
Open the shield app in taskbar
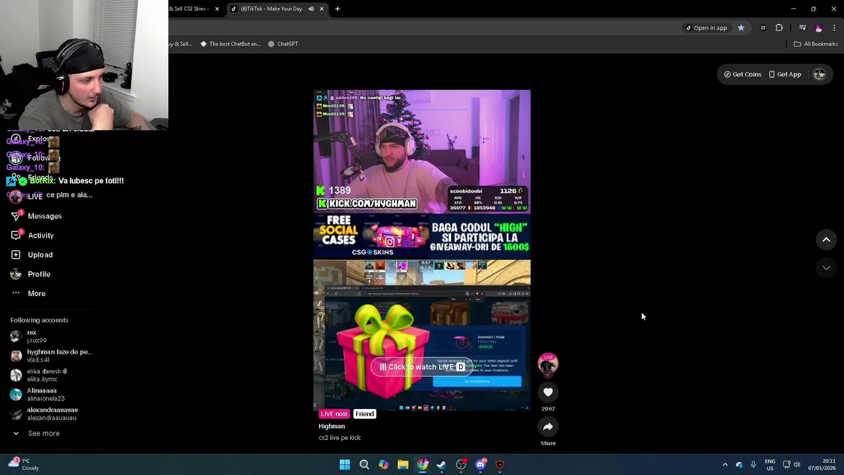[x=500, y=464]
